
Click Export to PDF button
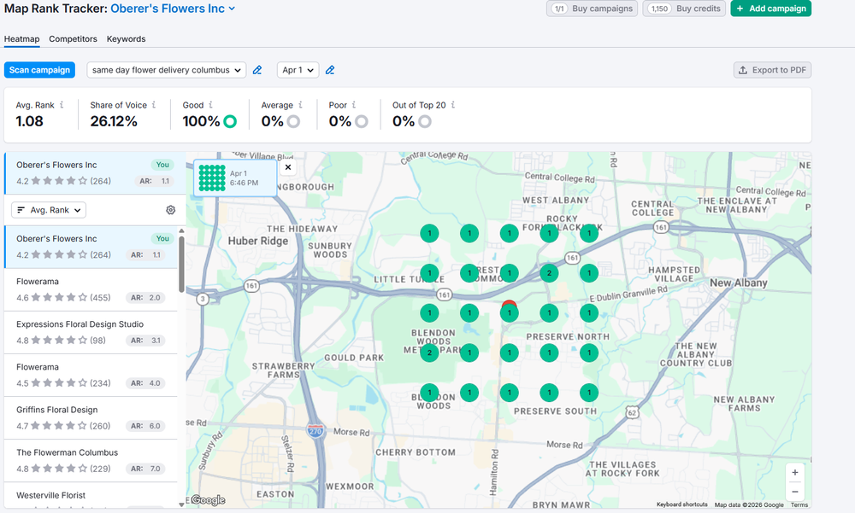772,70
